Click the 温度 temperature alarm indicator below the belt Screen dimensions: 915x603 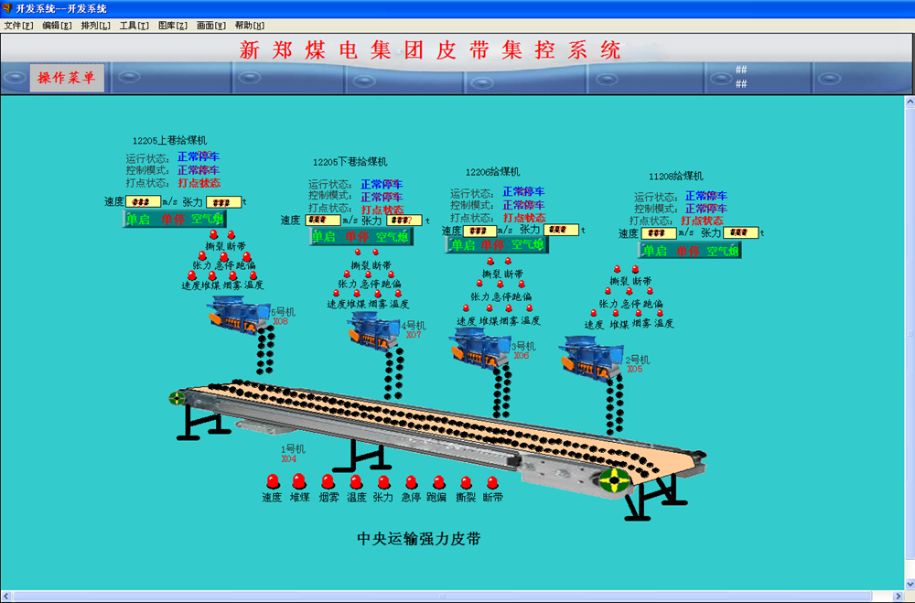(354, 481)
